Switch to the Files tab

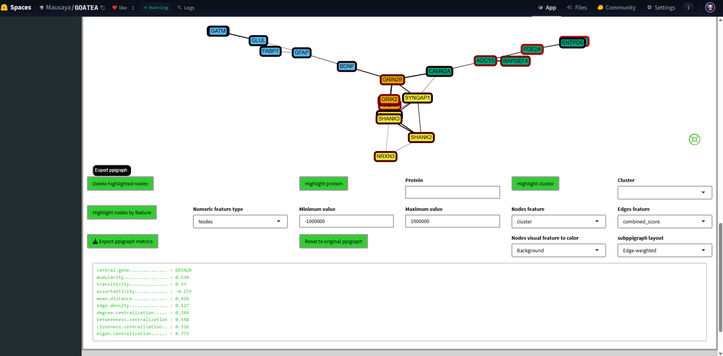[577, 8]
